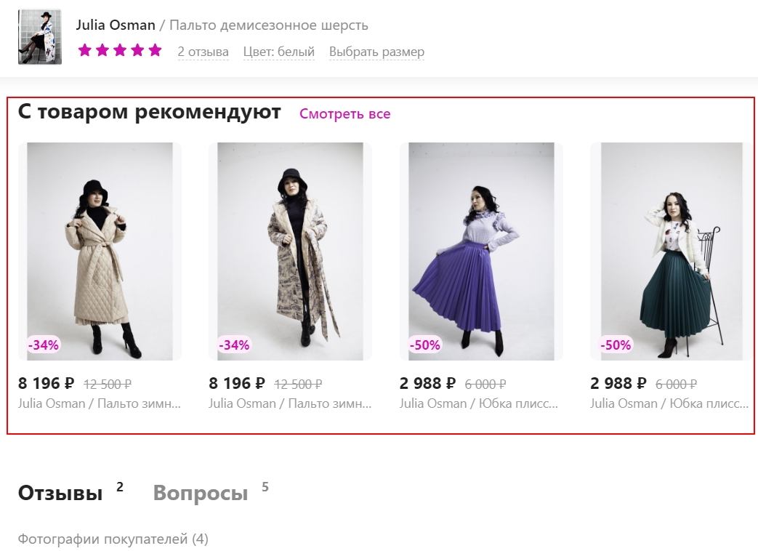This screenshot has height=551, width=758.
Task: Expand the truncated title Пальто зимн...
Action: 98,403
